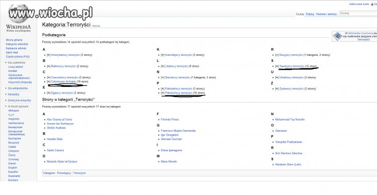
Task: Collapse the Dla czytelników sidebar section
Action: [x=6, y=63]
